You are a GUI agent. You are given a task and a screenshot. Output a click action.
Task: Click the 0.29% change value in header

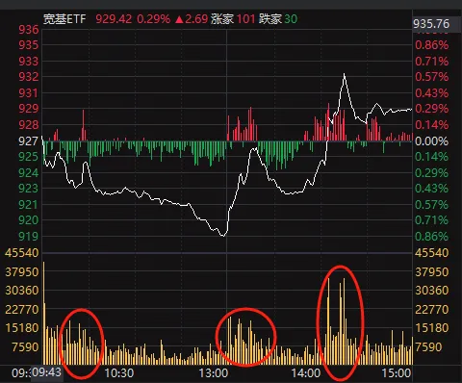pyautogui.click(x=153, y=19)
